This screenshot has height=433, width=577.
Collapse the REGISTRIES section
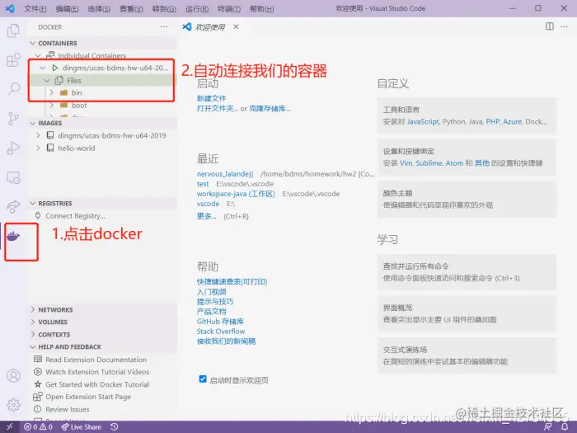[33, 203]
